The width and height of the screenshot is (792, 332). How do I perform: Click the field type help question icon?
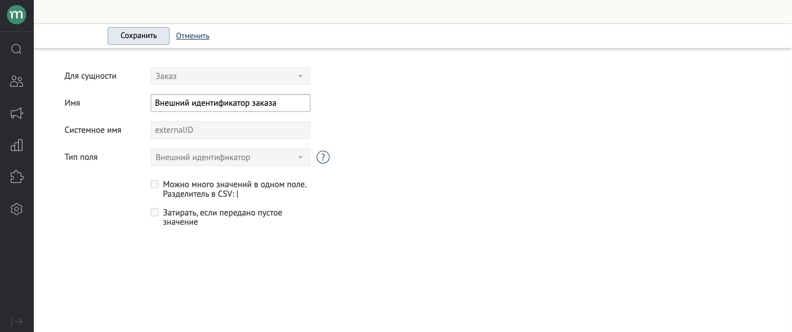(x=323, y=157)
